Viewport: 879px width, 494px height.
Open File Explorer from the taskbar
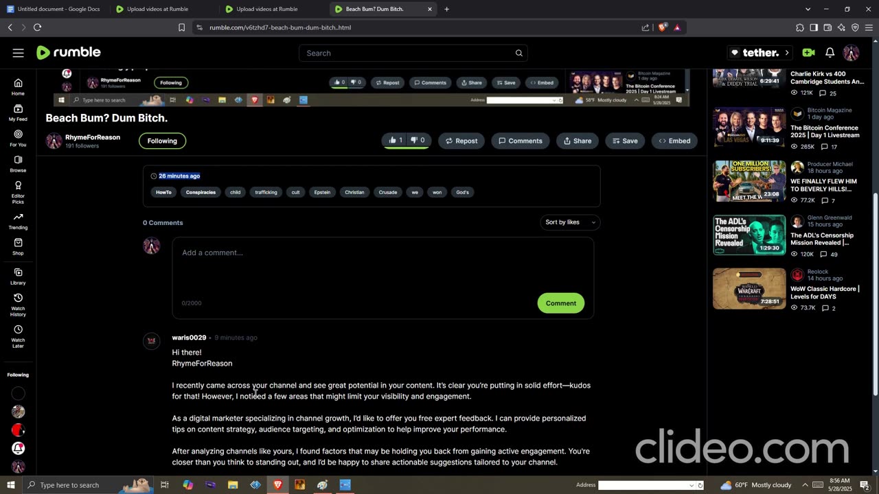coord(233,485)
